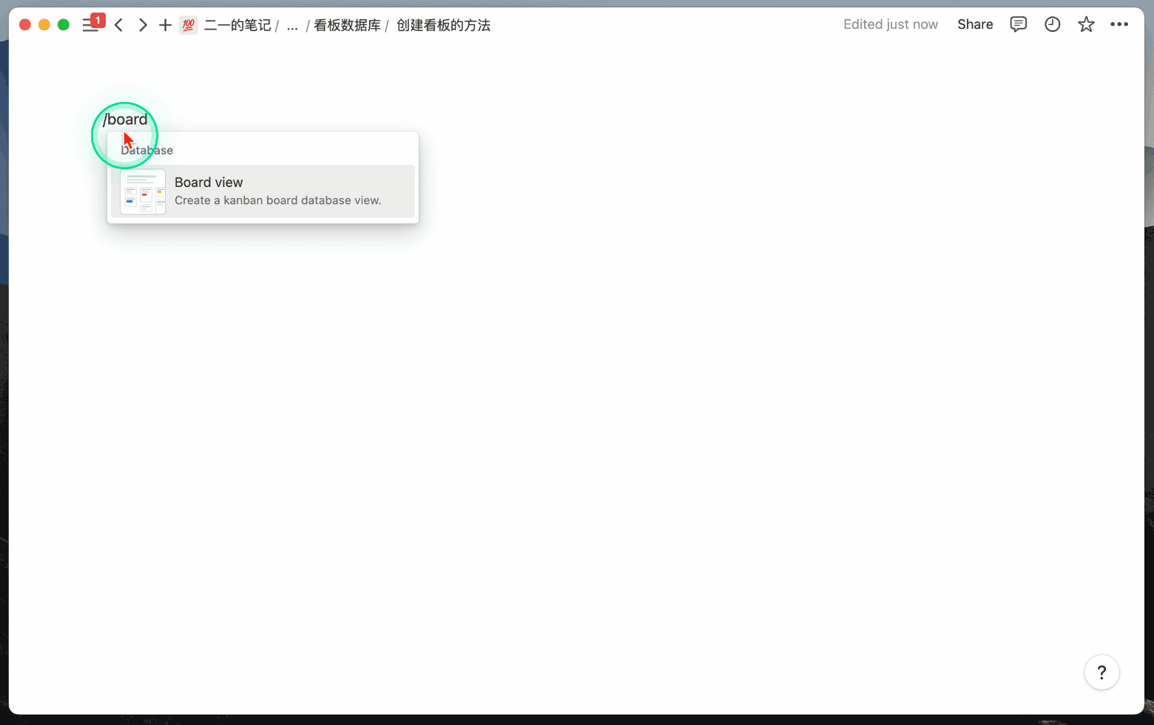Go back using the left arrow
This screenshot has width=1154, height=725.
pos(119,25)
